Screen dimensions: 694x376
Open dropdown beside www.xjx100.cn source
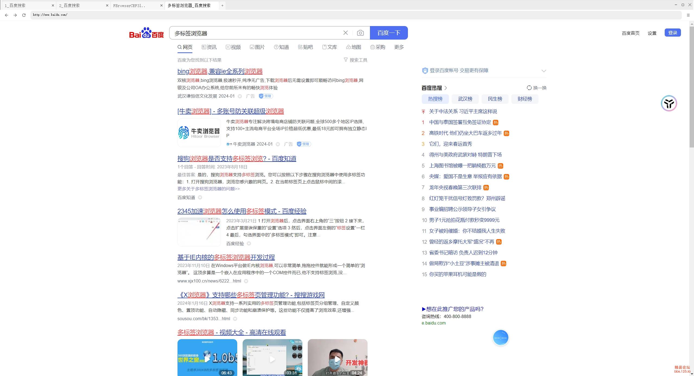246,281
